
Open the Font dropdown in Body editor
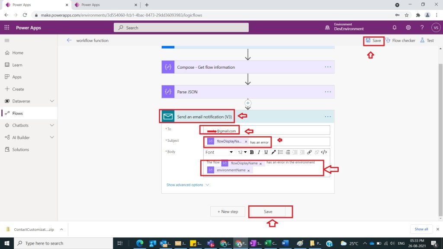[219, 152]
